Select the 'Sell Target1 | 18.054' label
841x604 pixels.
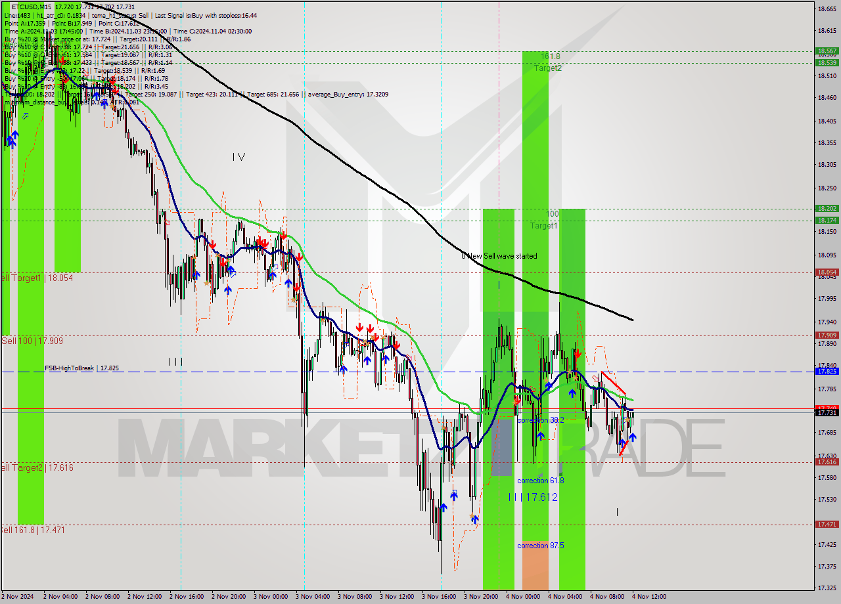37,278
